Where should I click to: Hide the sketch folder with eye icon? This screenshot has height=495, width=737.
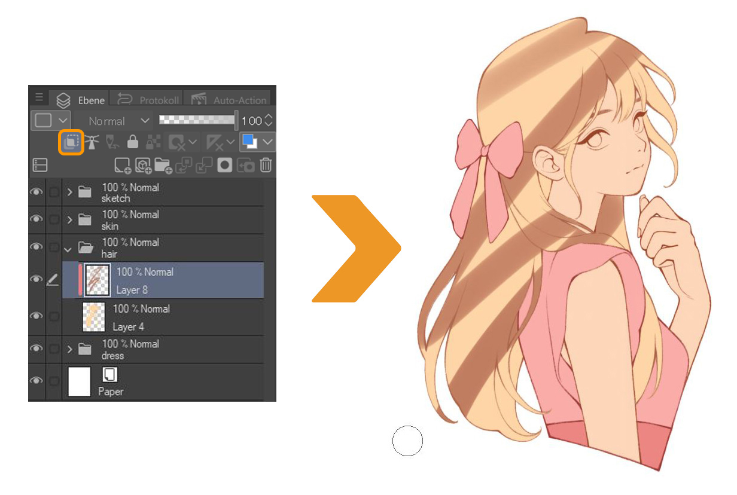(36, 192)
